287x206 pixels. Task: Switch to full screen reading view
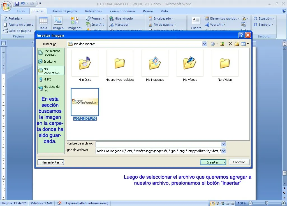pos(217,203)
